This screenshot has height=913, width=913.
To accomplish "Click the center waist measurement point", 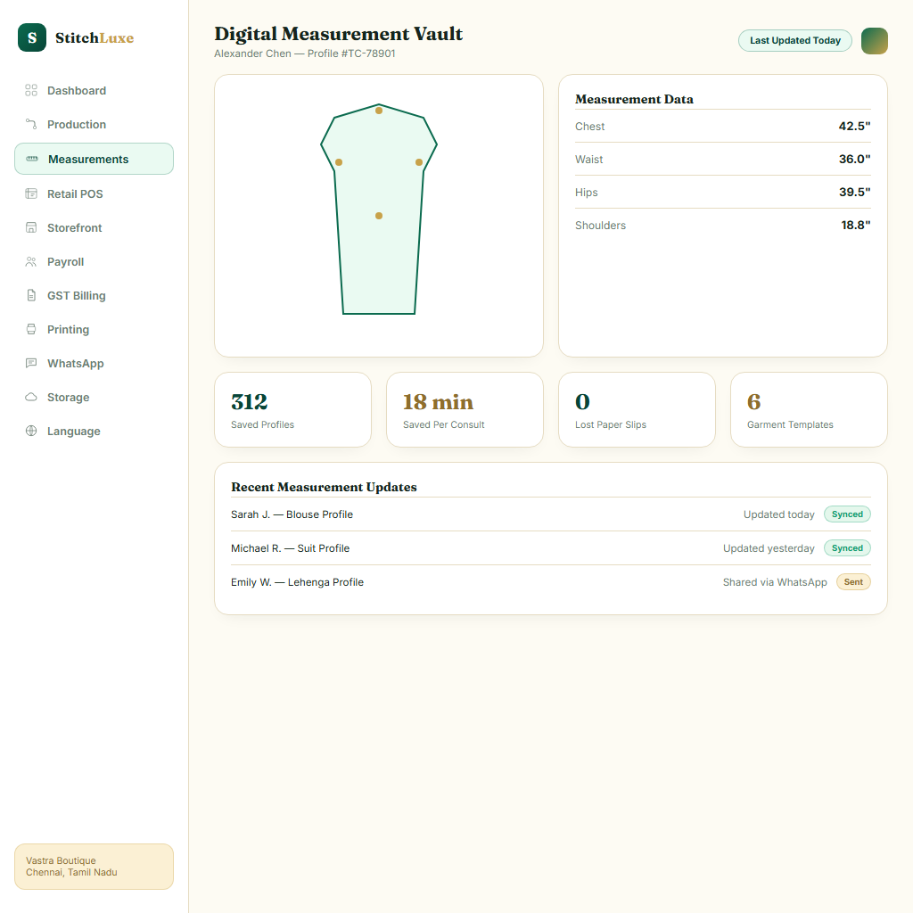I will [378, 216].
